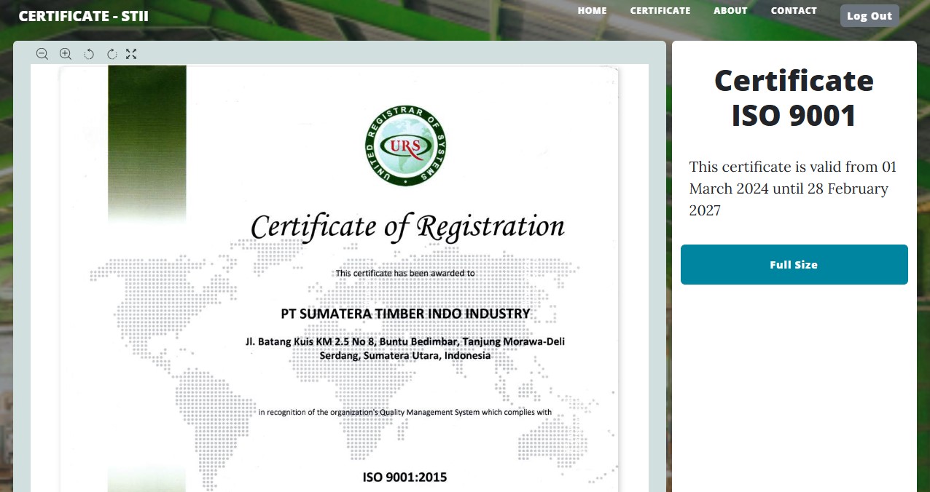Rotate the certificate counterclockwise
The height and width of the screenshot is (492, 930).
pos(89,54)
